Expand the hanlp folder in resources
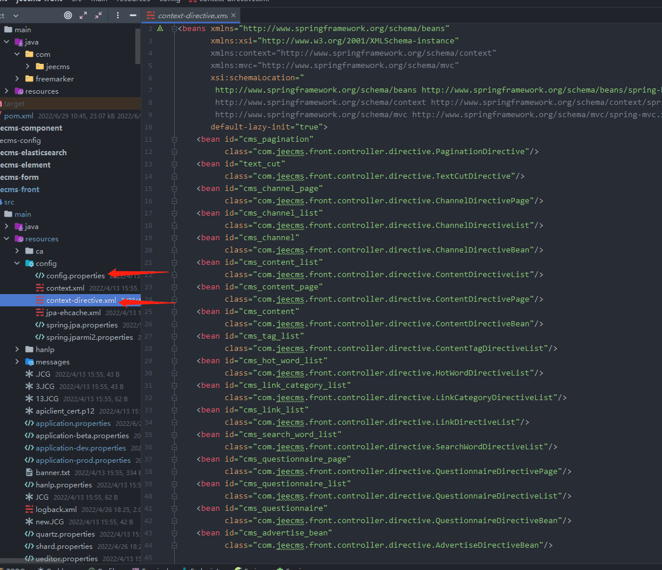662x570 pixels. tap(18, 350)
